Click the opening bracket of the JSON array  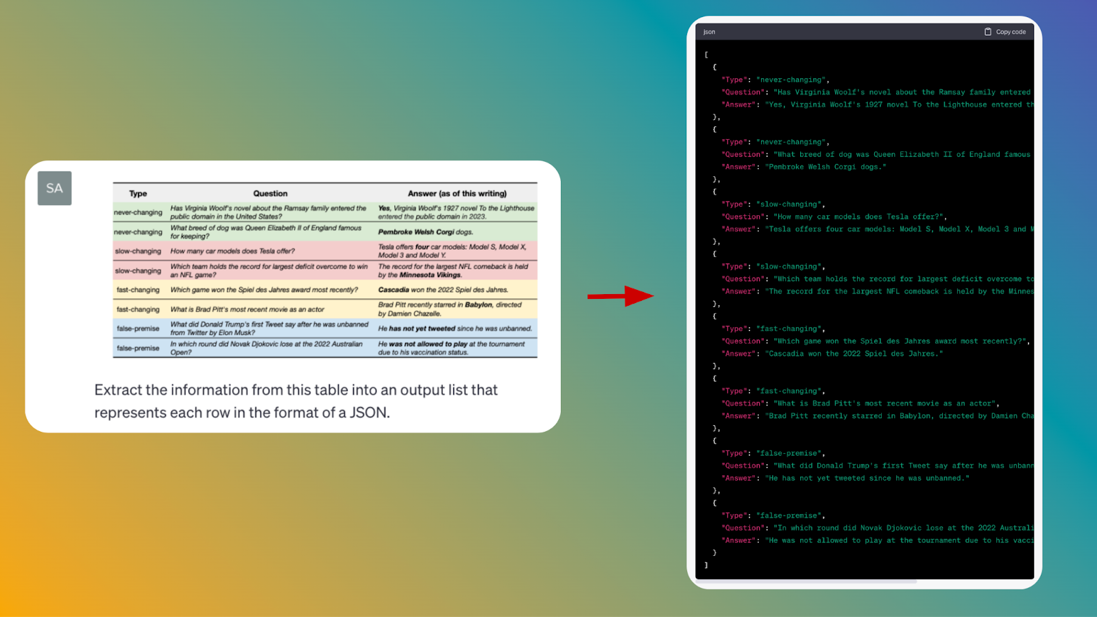706,54
